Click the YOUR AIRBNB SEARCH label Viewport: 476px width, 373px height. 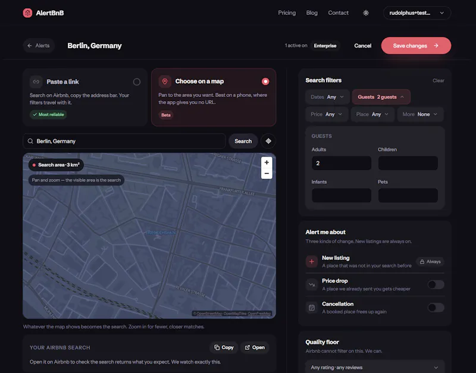(x=60, y=347)
